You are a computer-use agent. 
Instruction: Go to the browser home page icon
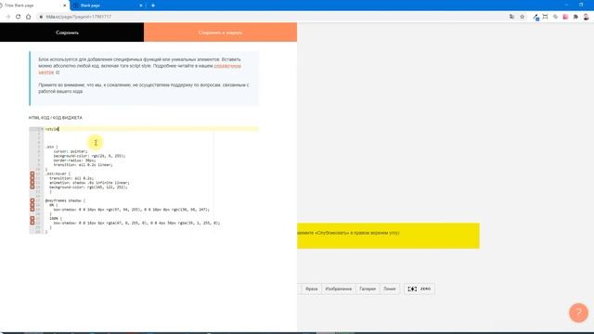click(29, 17)
